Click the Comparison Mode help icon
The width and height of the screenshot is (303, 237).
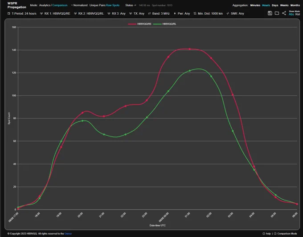click(x=275, y=233)
